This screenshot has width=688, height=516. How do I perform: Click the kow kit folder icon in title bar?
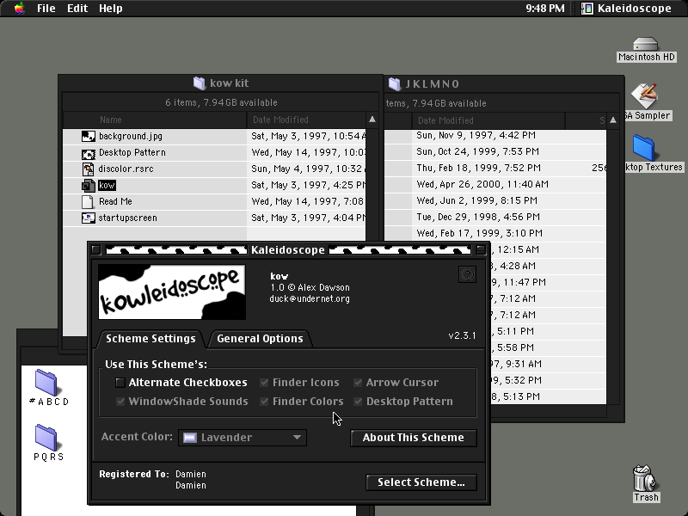[x=200, y=83]
